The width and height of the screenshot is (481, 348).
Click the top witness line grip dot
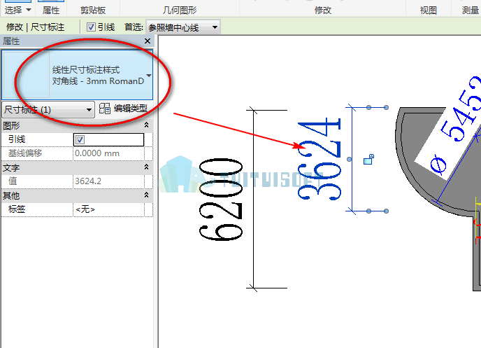(368, 108)
